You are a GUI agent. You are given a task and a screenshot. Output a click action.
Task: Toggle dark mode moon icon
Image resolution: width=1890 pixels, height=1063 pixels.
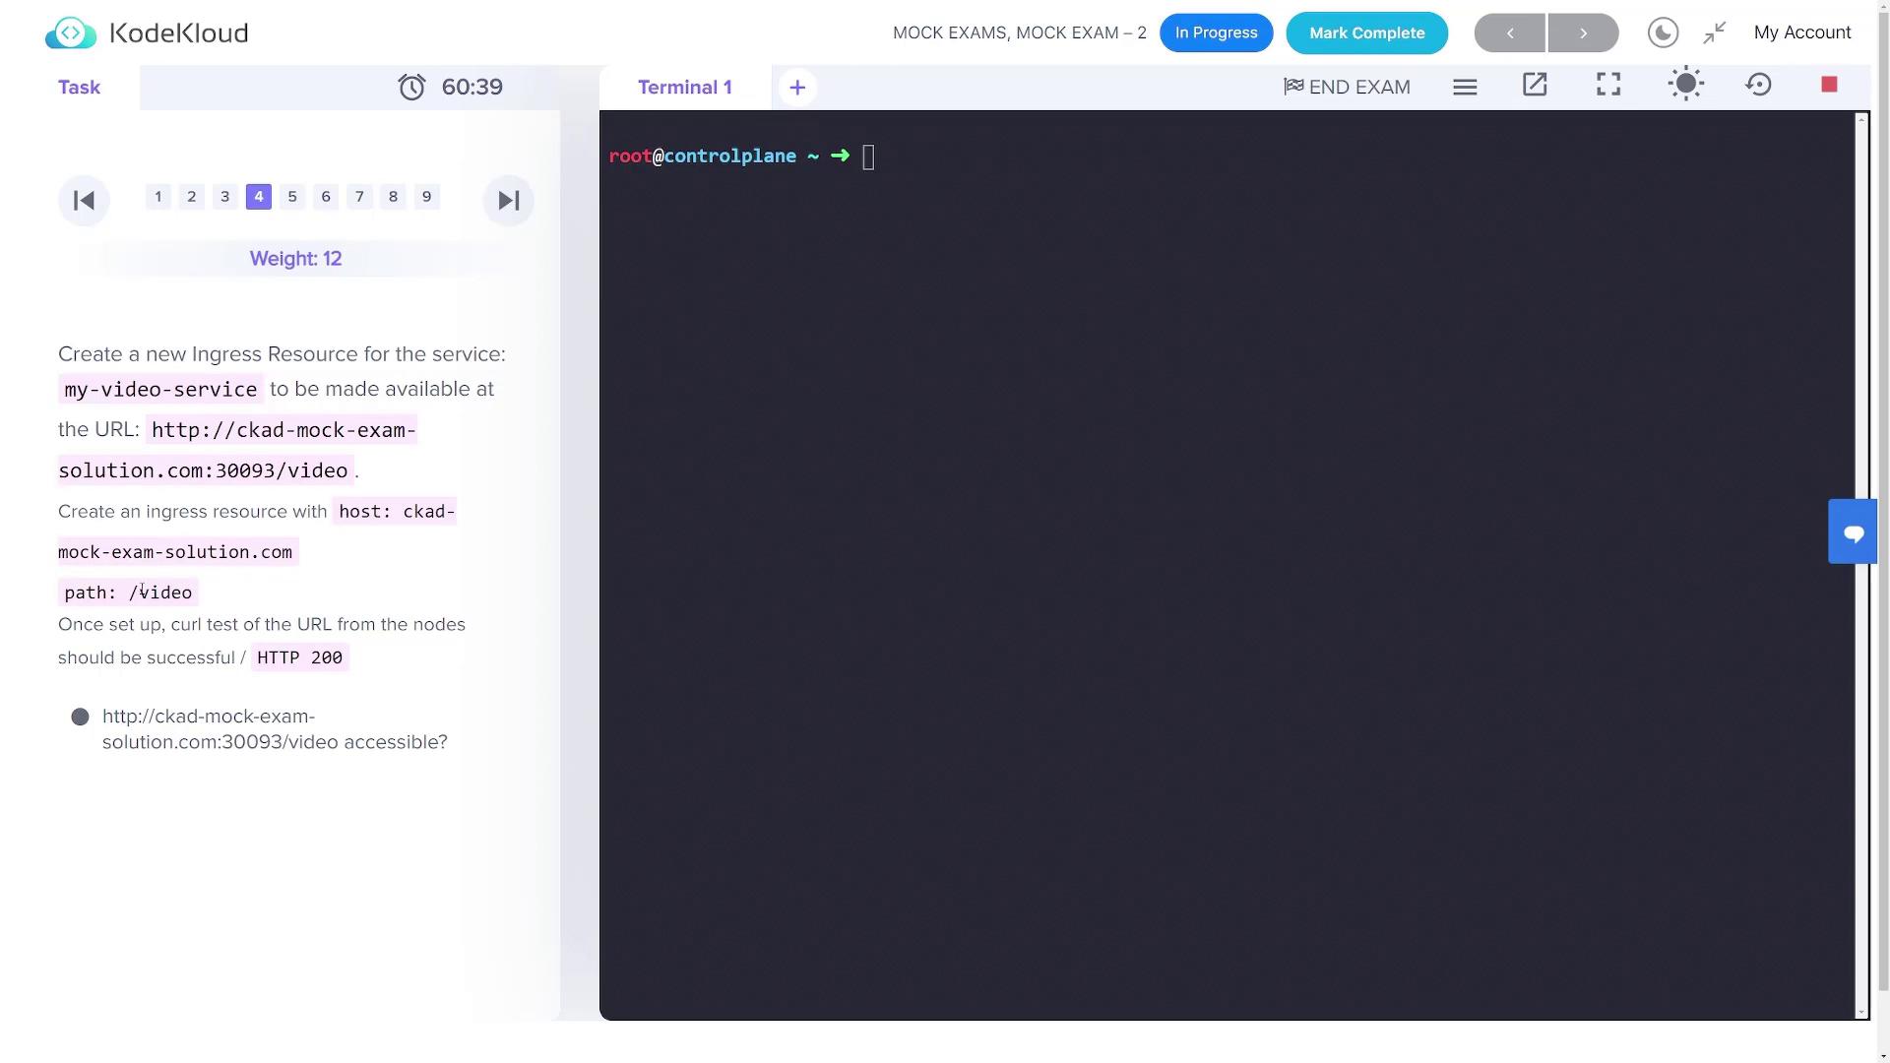click(1663, 32)
